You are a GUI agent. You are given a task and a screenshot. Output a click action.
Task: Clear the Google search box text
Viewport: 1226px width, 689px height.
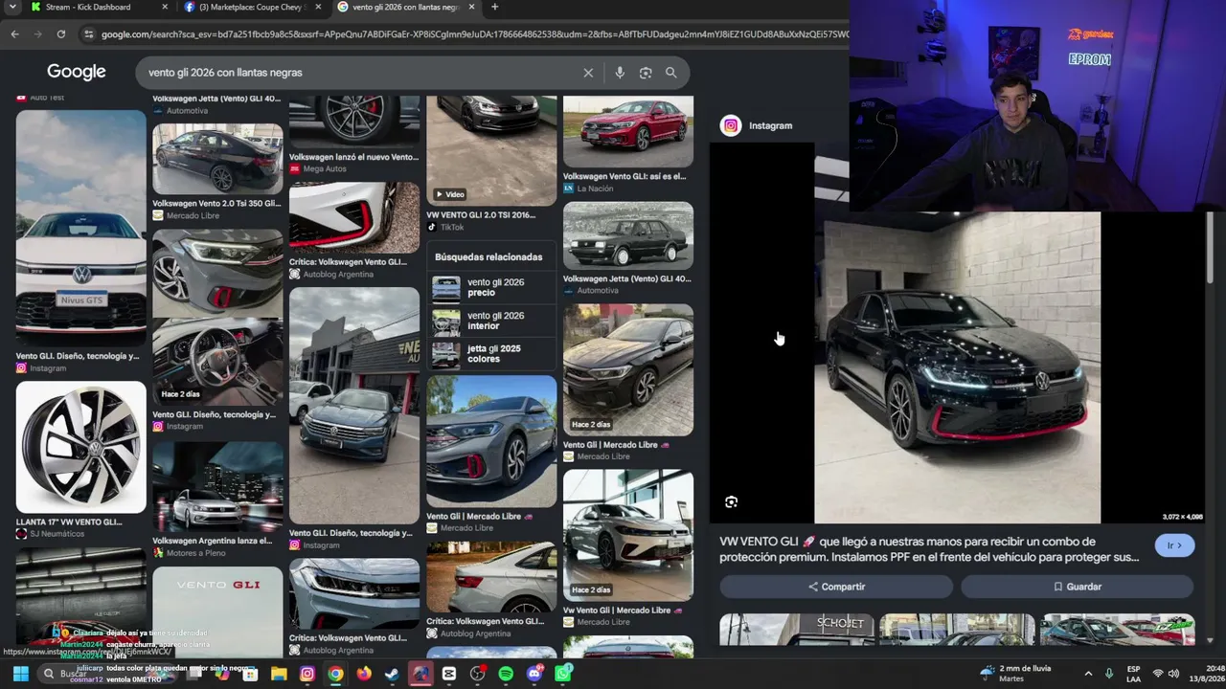pos(588,73)
